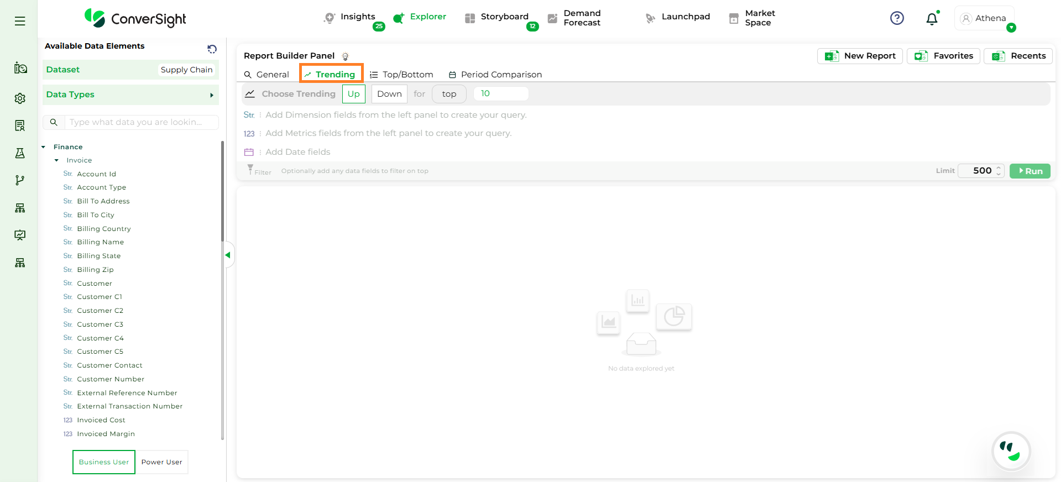The image size is (1061, 482).
Task: Open the Athena user profile dropdown
Action: click(985, 19)
